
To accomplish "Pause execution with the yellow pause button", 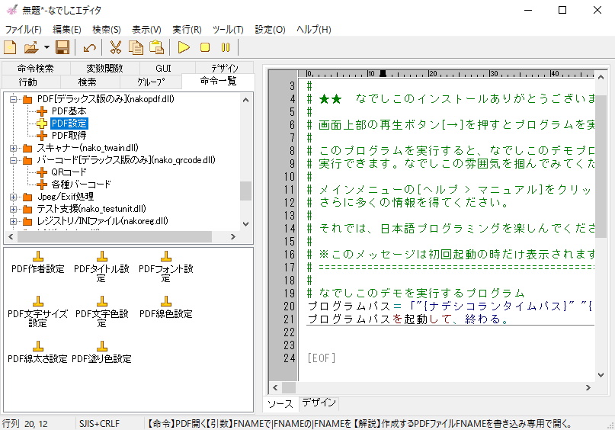I will (226, 47).
